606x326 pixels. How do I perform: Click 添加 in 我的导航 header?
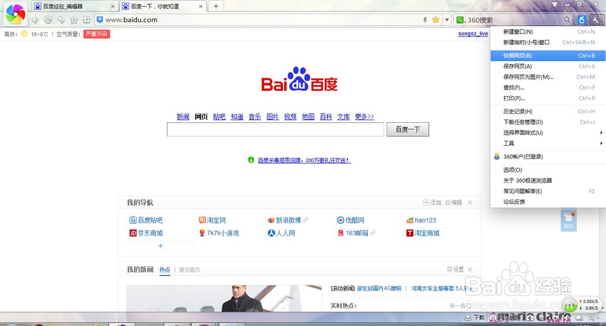point(432,203)
